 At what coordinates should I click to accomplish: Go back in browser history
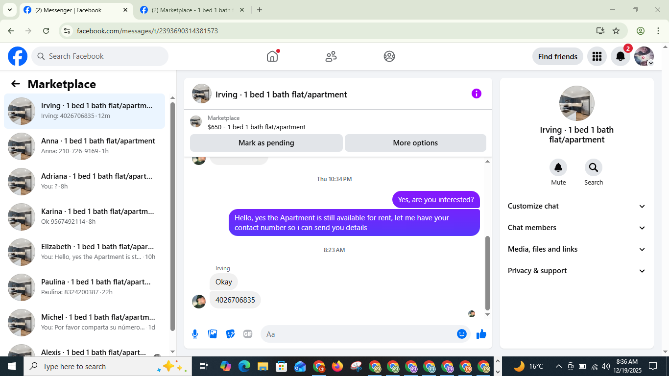(11, 31)
